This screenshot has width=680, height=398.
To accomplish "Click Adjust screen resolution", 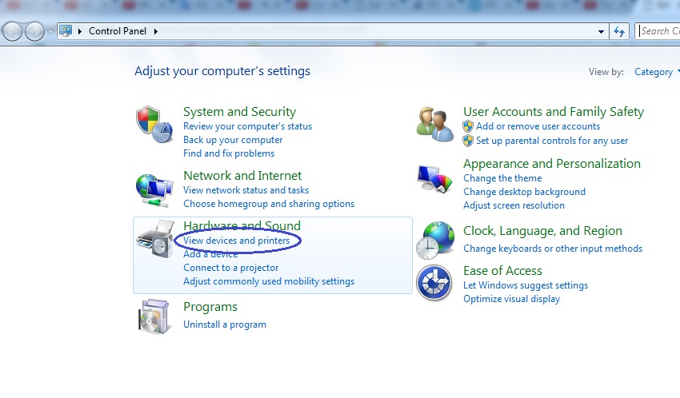I will (514, 205).
